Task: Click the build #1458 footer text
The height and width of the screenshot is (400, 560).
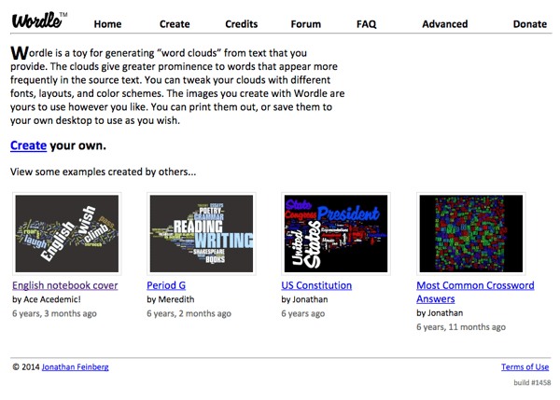Action: [531, 383]
